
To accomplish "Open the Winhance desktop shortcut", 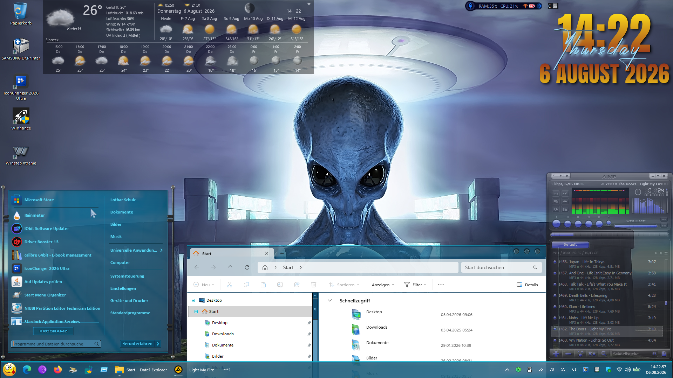I will coord(21,119).
